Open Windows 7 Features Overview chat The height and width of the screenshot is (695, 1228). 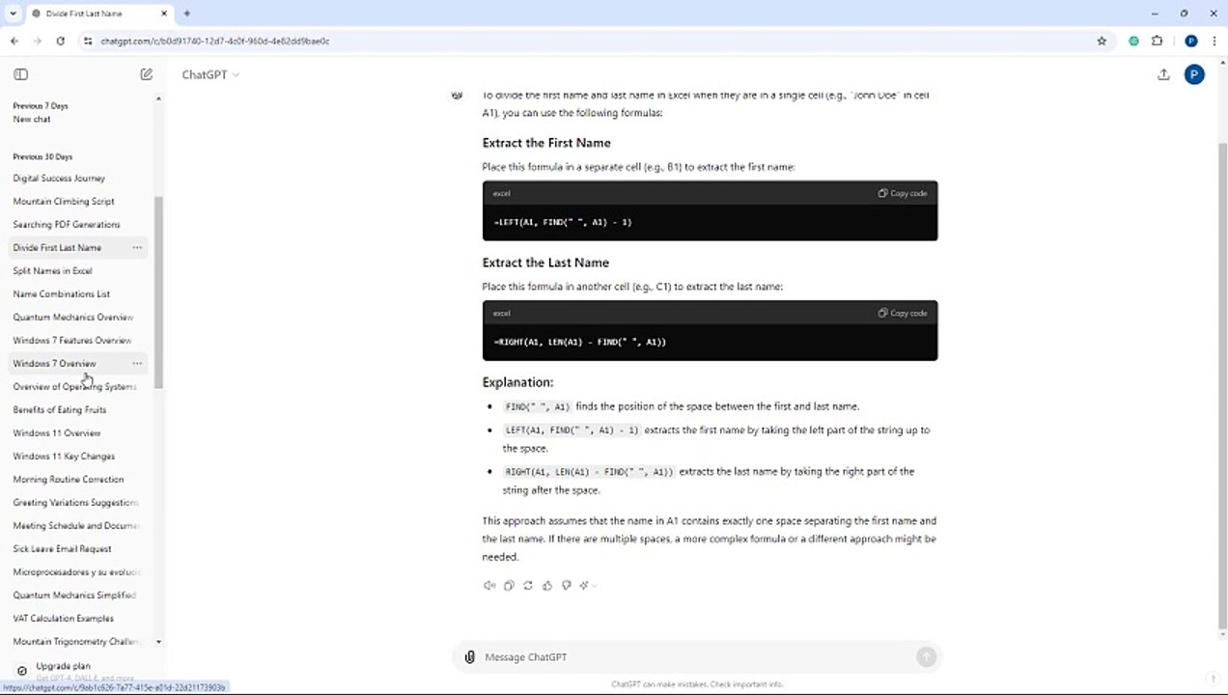(72, 341)
